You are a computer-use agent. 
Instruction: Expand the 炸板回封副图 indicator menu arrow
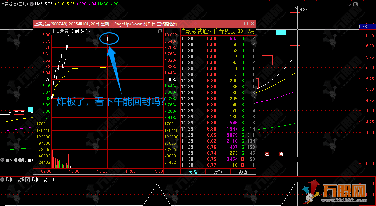pos(2,179)
